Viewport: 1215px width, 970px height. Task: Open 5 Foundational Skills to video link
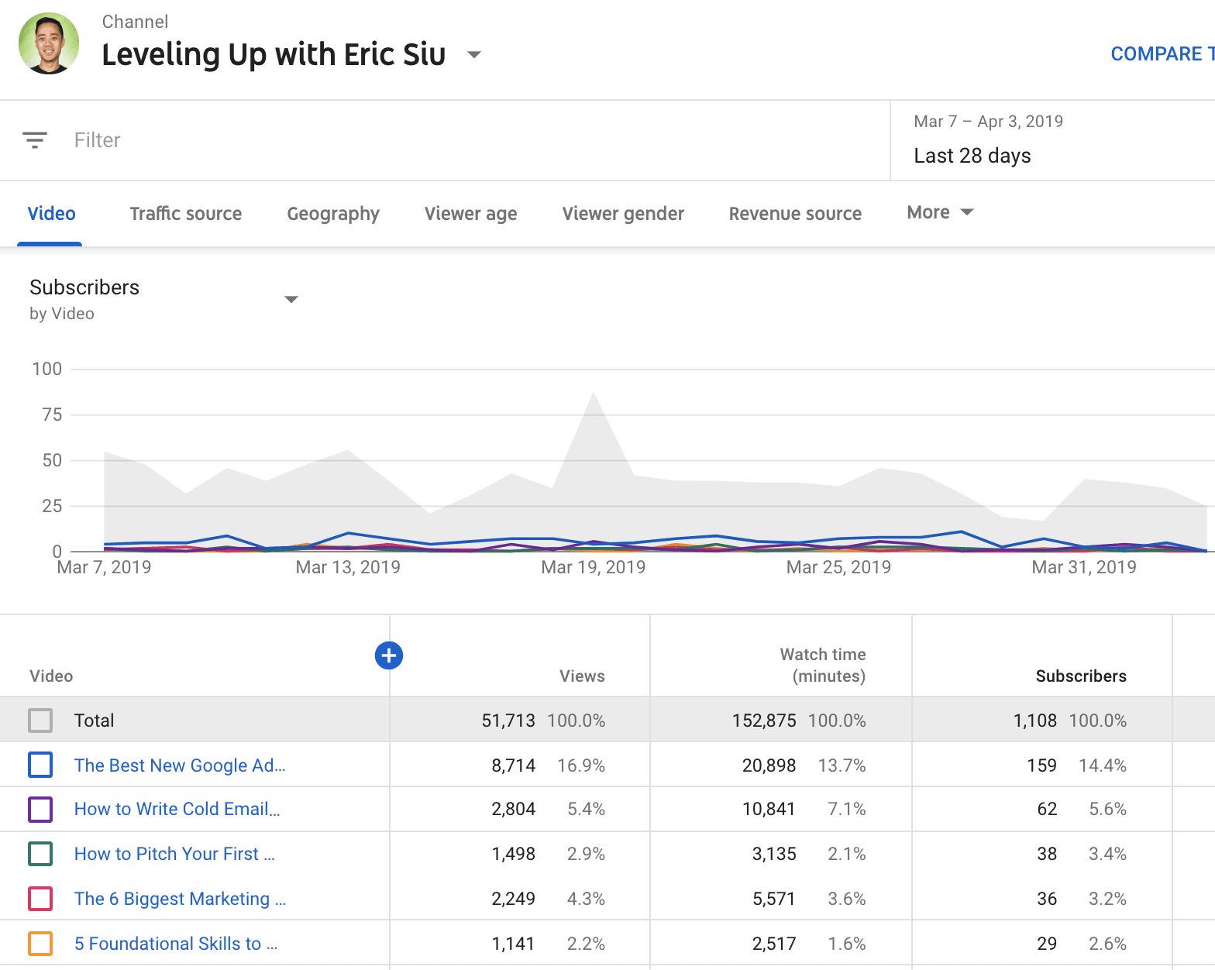coord(176,944)
